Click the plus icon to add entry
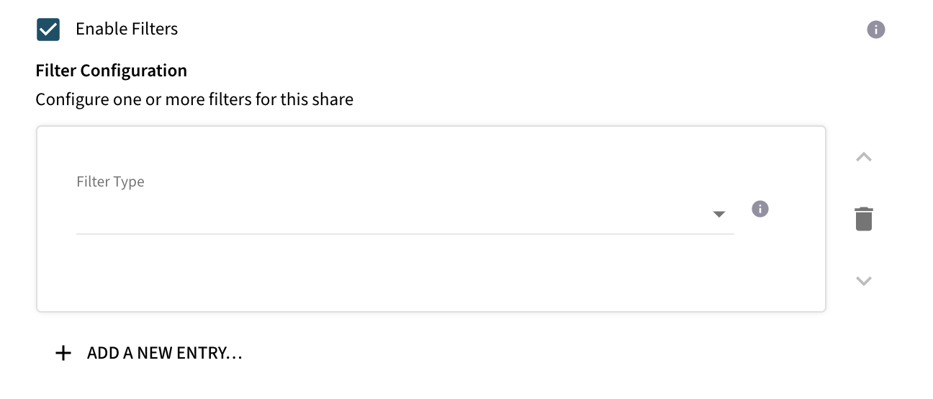Image resolution: width=933 pixels, height=399 pixels. pos(64,353)
